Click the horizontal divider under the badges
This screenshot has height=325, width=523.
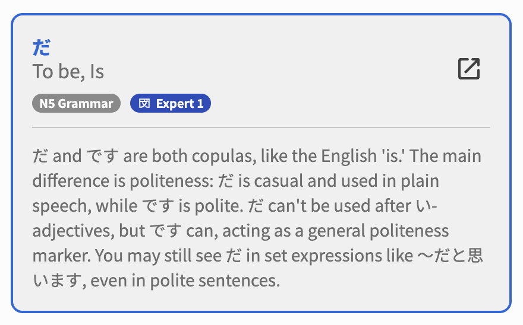(x=261, y=128)
